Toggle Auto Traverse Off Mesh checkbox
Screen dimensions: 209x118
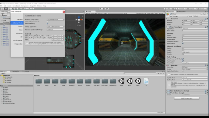pyautogui.click(x=183, y=59)
